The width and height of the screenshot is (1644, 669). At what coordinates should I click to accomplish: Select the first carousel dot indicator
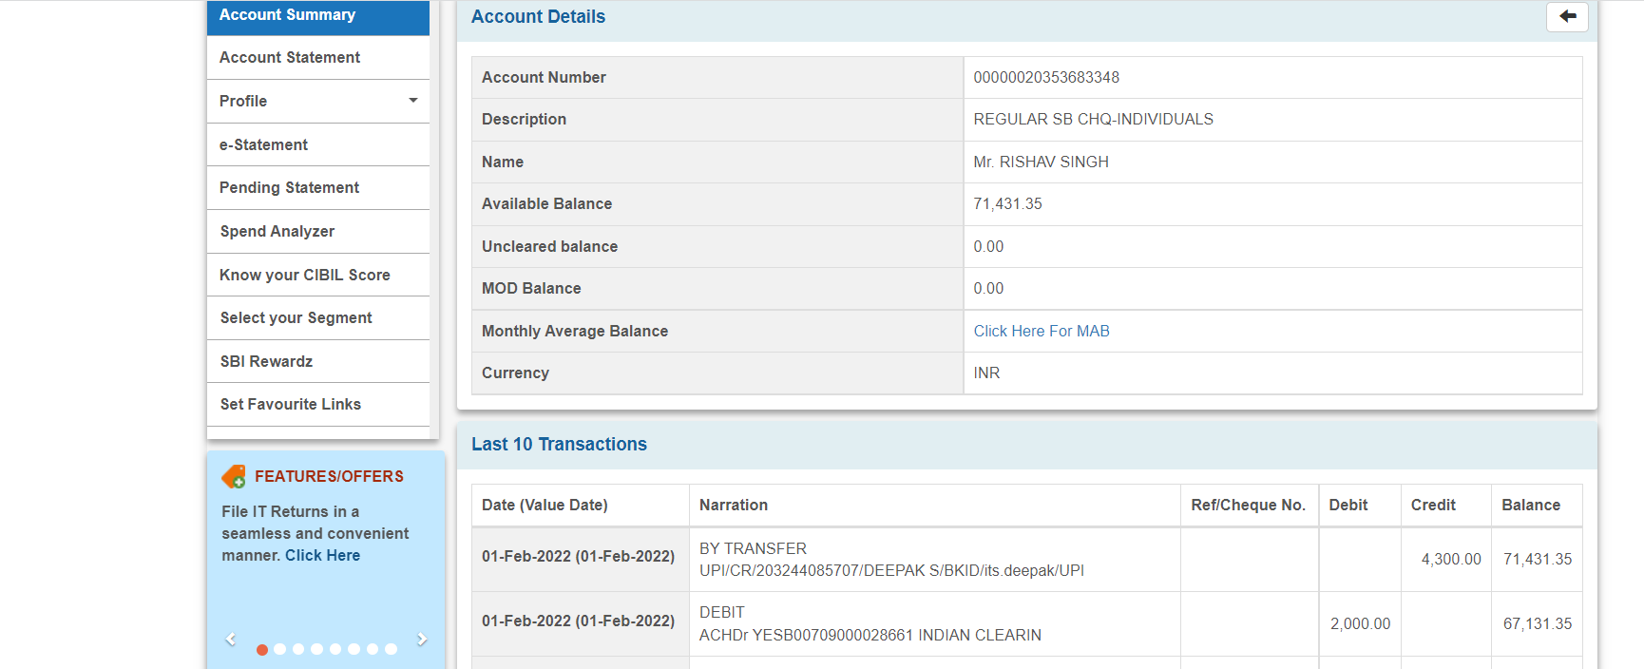(262, 649)
